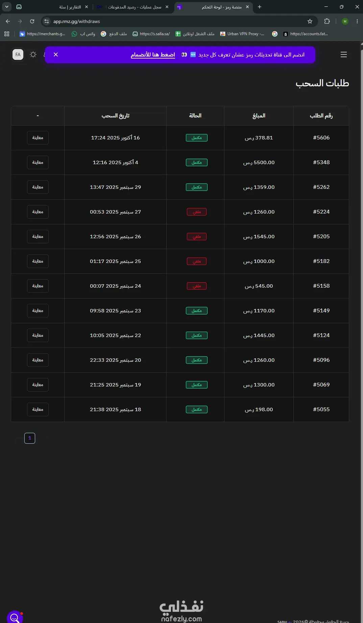Image resolution: width=363 pixels, height=623 pixels.
Task: Select pagination page 1
Action: (30, 438)
